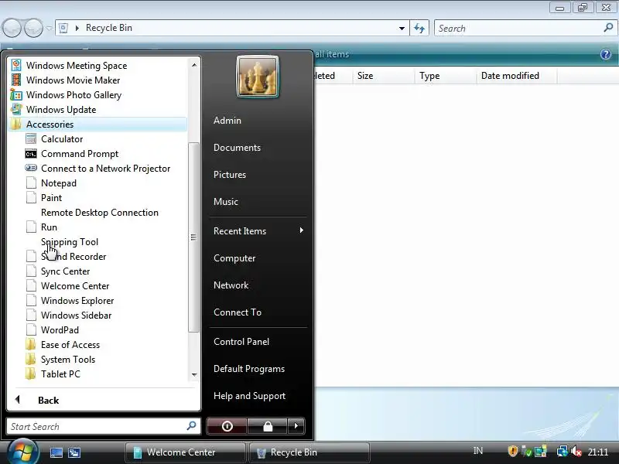
Task: Click the security shield tray icon
Action: pos(512,451)
